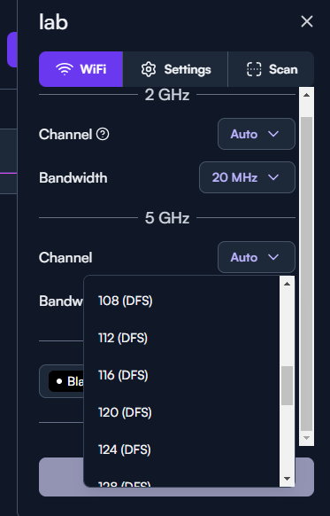Viewport: 330px width, 516px height.
Task: Click the panel scrollbar up arrow
Action: coord(306,95)
